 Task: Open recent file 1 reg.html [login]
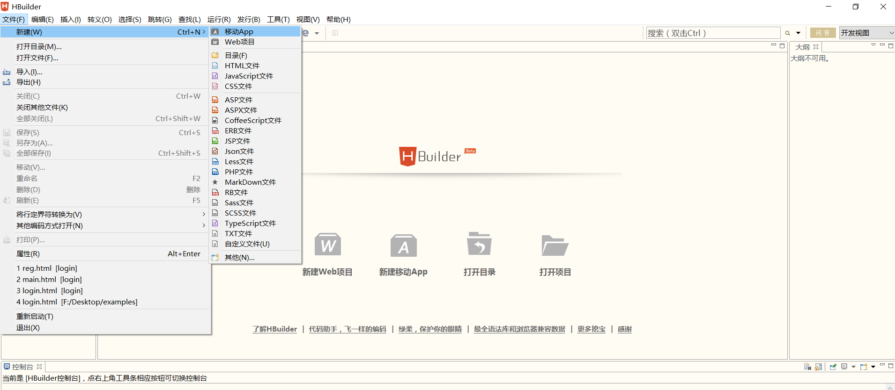point(105,268)
